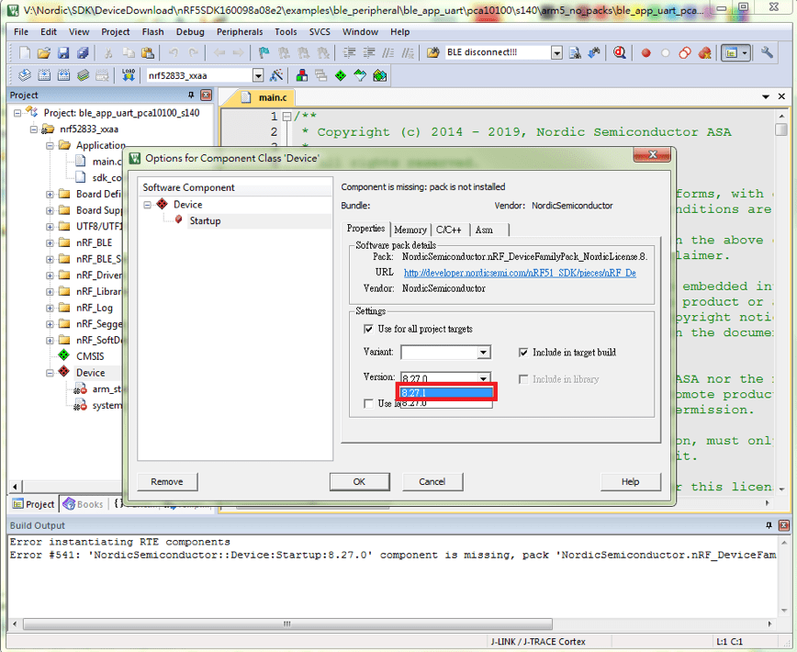The height and width of the screenshot is (652, 797).
Task: Start the debug session with the magnifier 'd' icon
Action: pyautogui.click(x=619, y=52)
